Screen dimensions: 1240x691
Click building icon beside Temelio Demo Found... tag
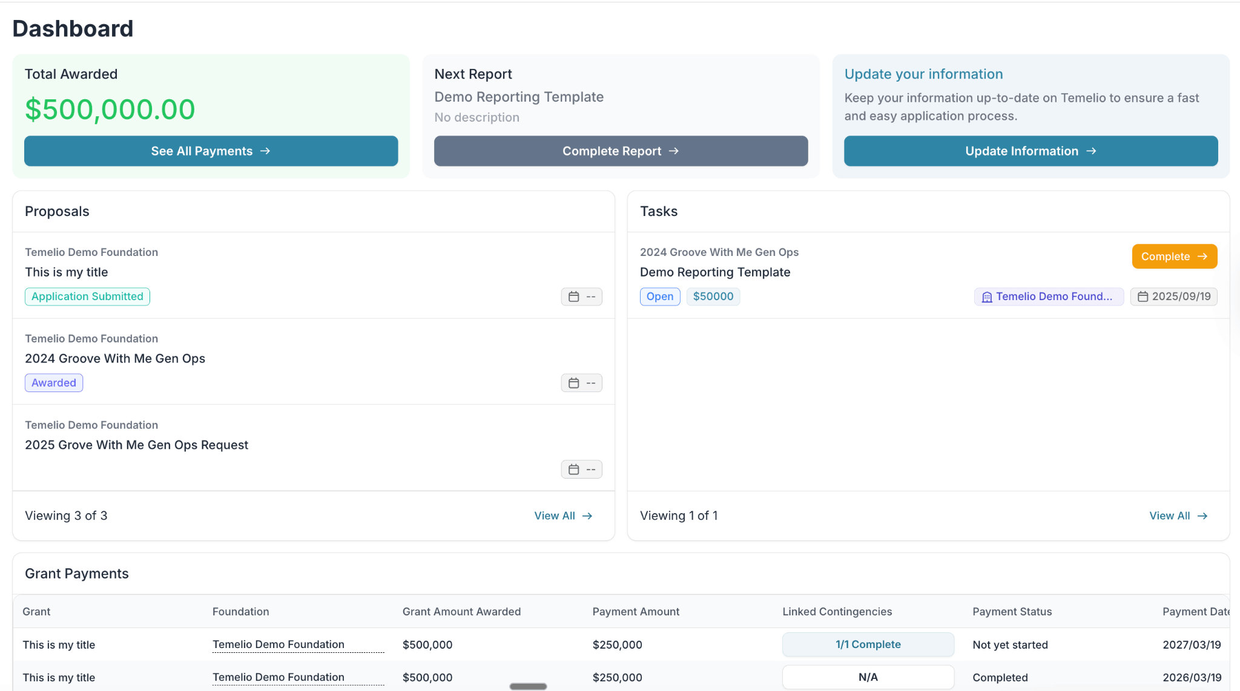[x=987, y=297]
